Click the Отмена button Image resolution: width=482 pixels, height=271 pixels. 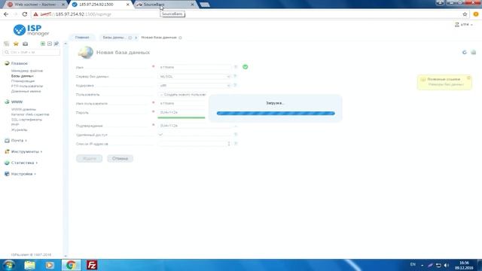click(120, 159)
